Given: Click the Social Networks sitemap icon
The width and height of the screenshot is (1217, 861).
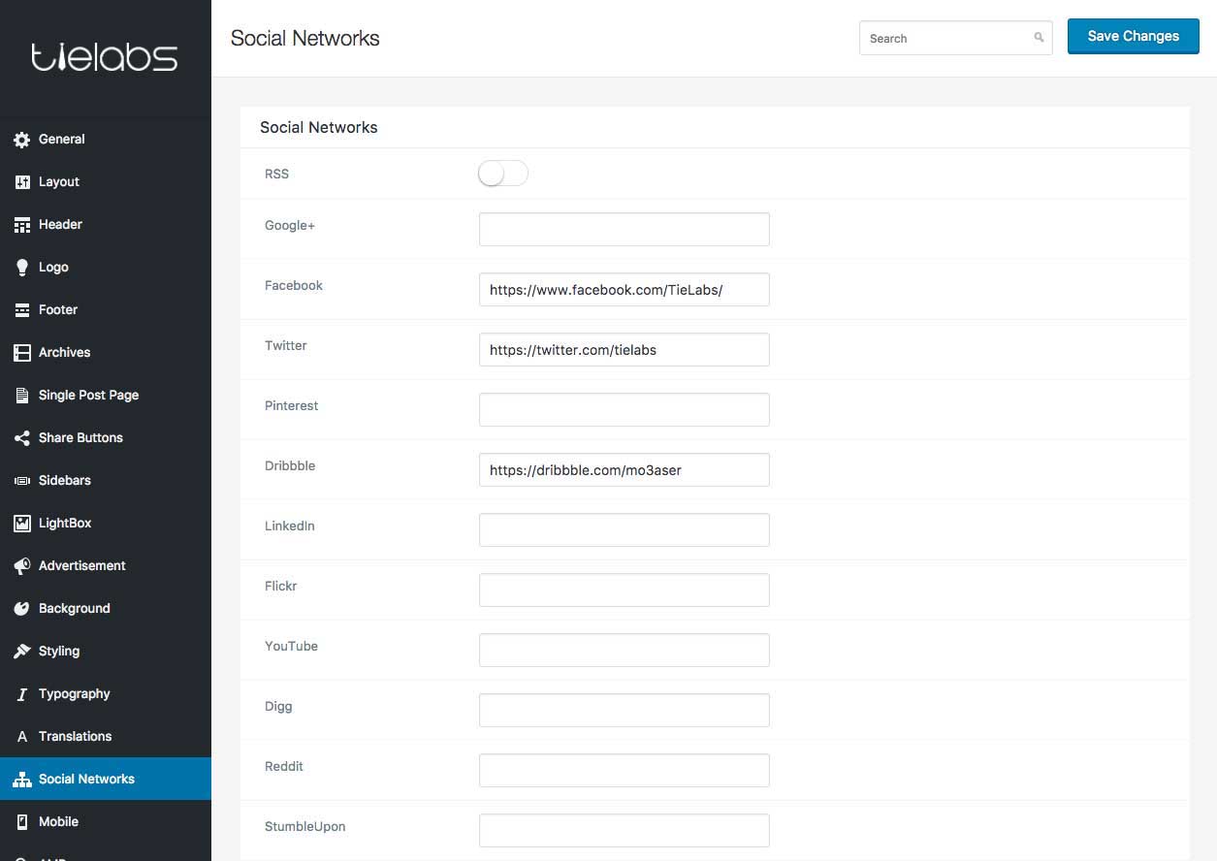Looking at the screenshot, I should click(x=21, y=780).
